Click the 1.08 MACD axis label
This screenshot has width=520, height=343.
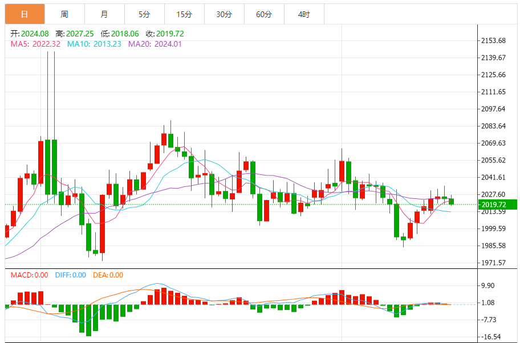click(488, 303)
